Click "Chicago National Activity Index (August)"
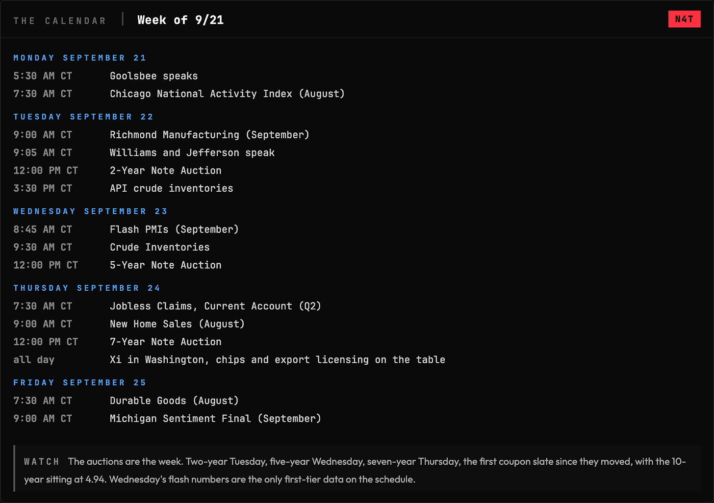714x503 pixels. (227, 94)
